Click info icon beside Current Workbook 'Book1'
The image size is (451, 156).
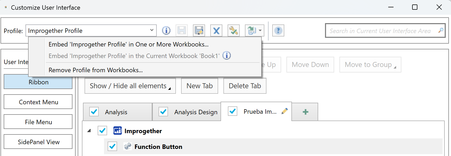[227, 56]
